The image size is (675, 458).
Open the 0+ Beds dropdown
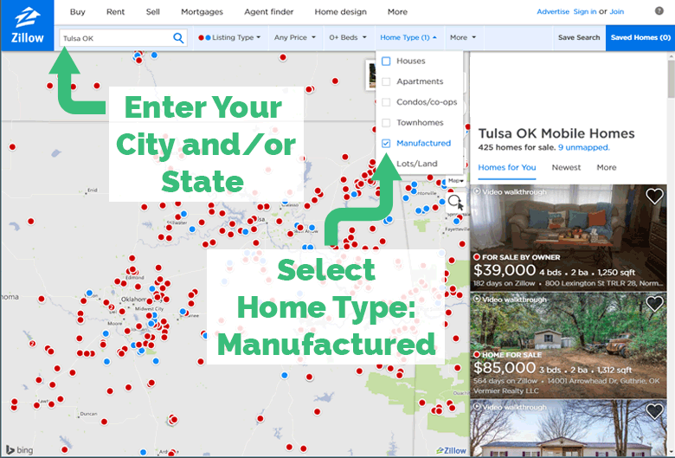(x=348, y=37)
